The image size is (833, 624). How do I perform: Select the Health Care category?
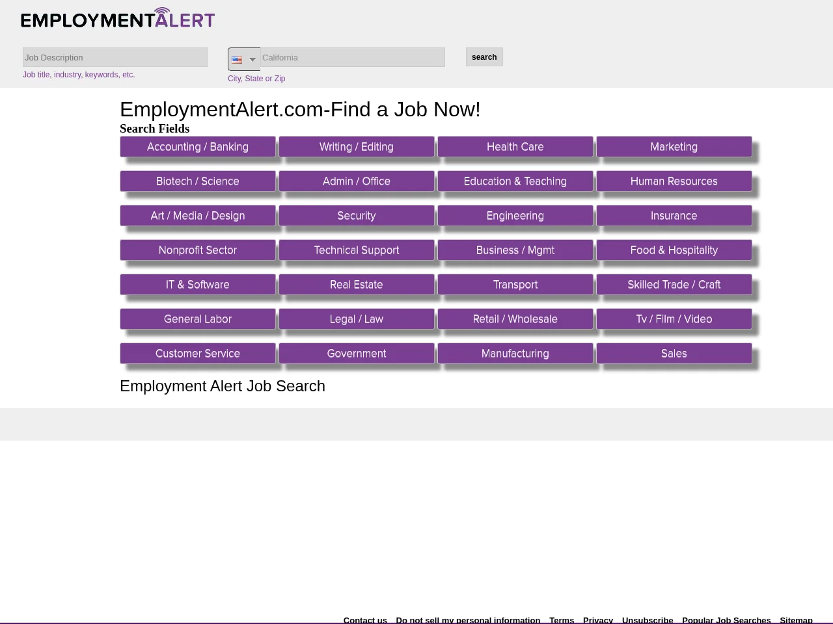(515, 147)
